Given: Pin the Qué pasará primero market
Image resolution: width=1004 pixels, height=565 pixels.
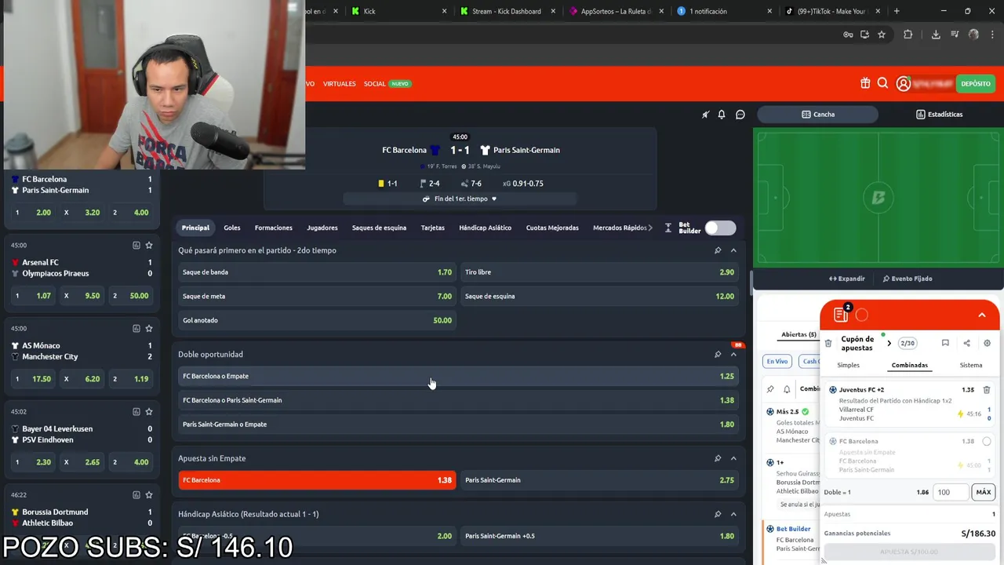Looking at the screenshot, I should [718, 250].
